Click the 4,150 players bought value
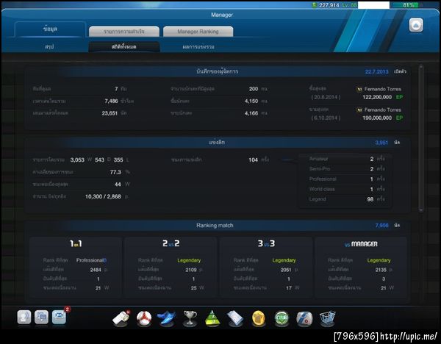 (x=251, y=101)
